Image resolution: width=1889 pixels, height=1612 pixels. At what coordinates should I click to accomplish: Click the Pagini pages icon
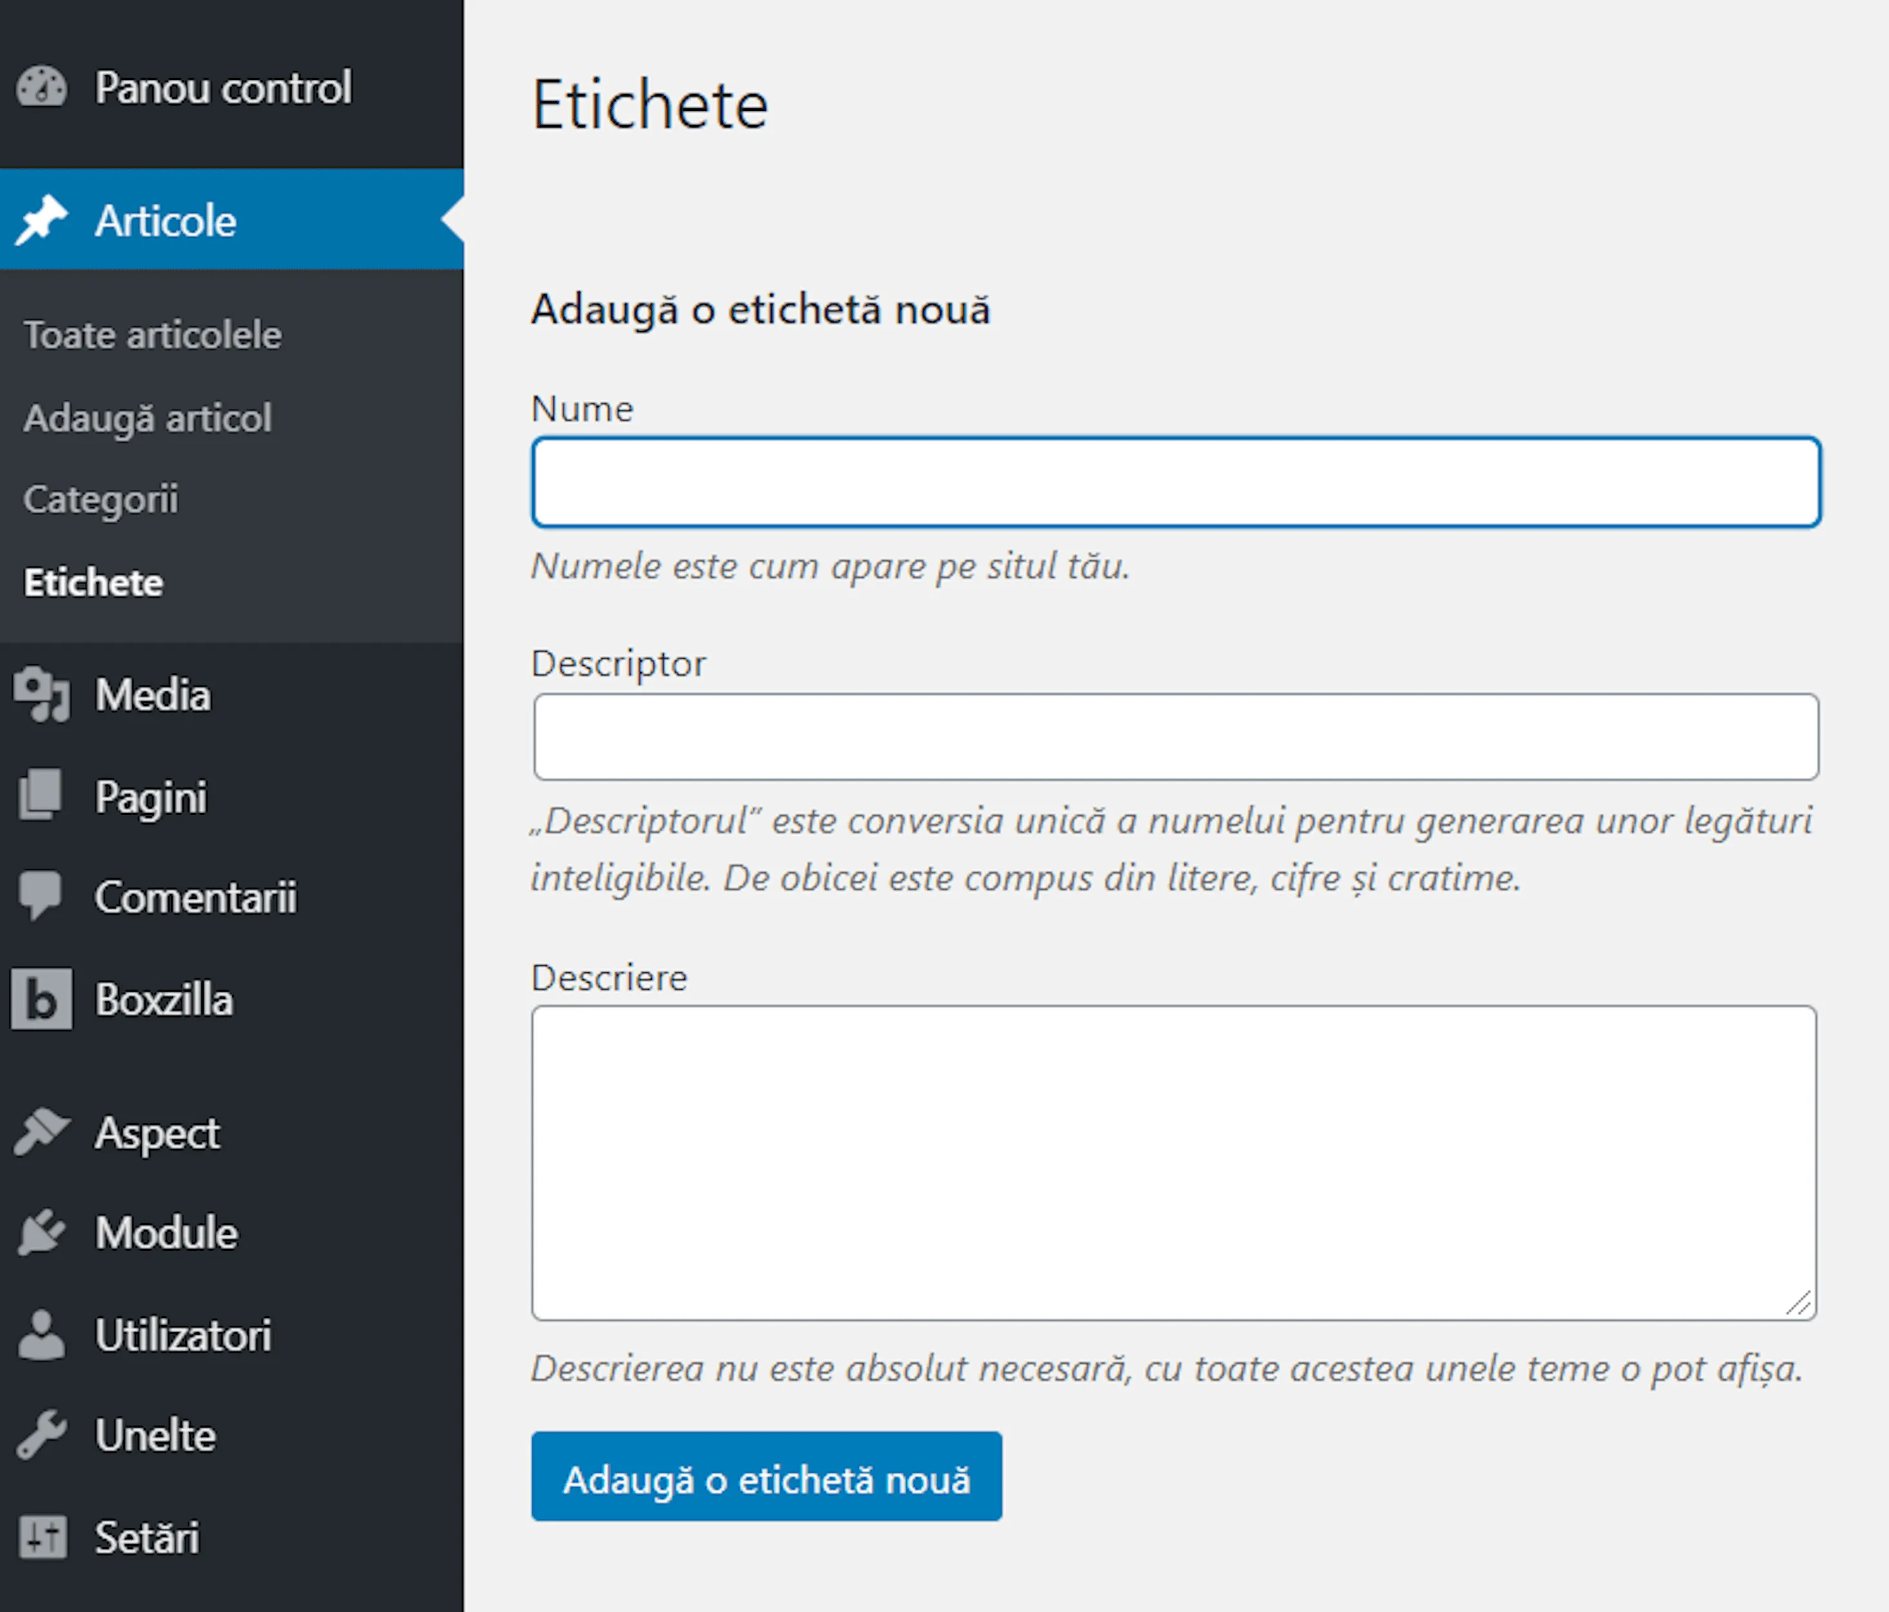(x=41, y=794)
